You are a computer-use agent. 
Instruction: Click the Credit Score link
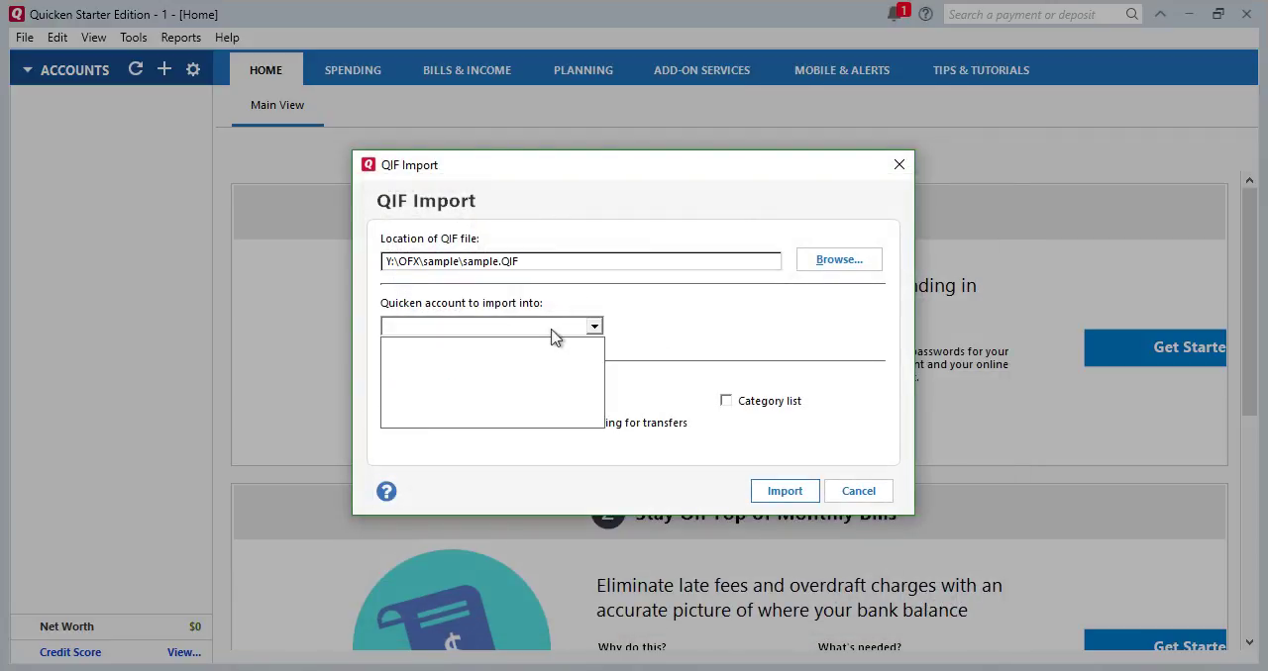click(70, 652)
